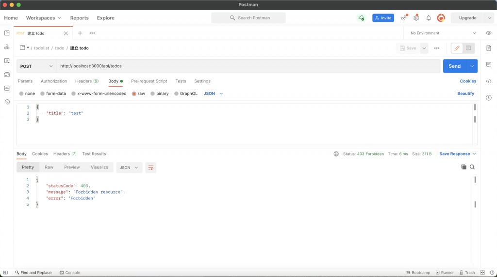Open the help icon in the status bar
Screen dimensions: 497x277
point(492,273)
